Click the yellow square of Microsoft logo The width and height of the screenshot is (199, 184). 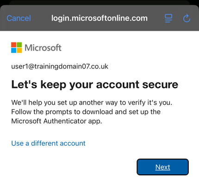pos(19,50)
